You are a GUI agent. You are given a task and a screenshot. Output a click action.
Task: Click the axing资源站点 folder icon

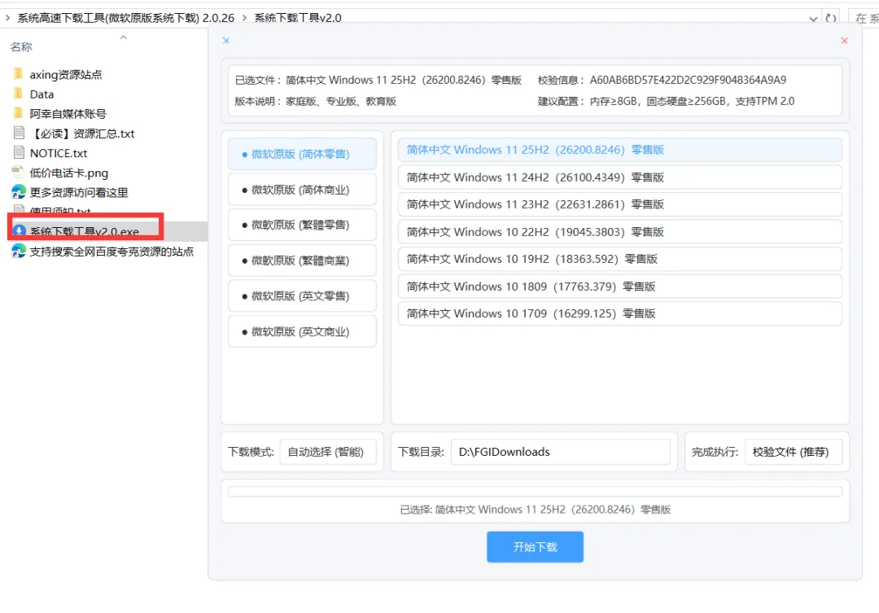click(19, 74)
